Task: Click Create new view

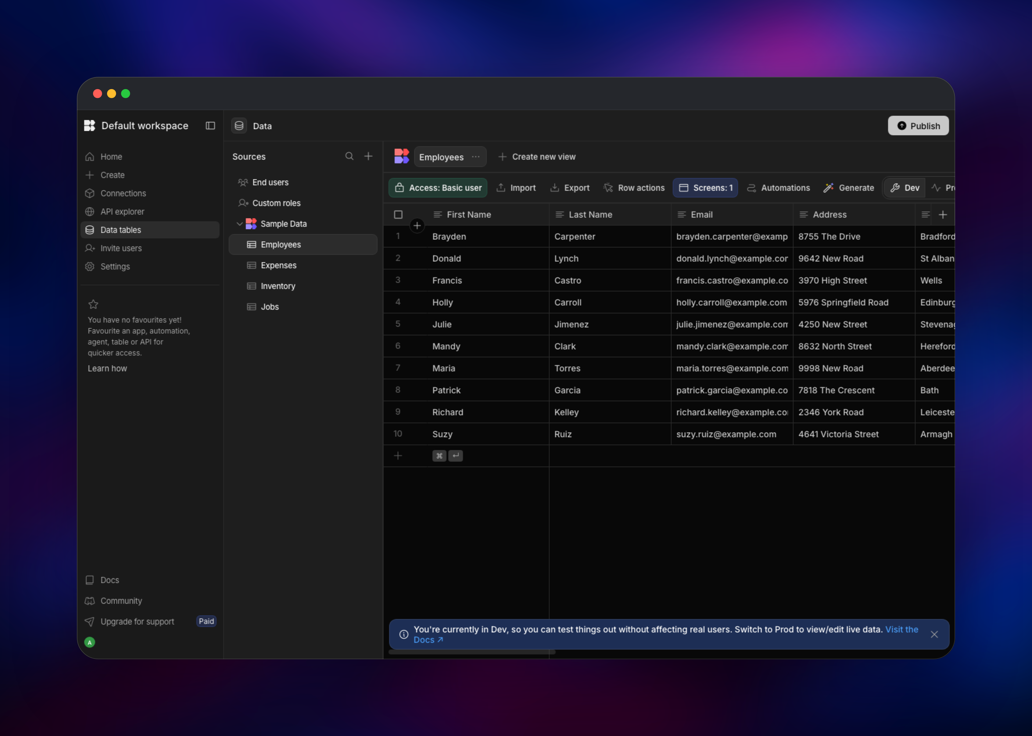Action: pyautogui.click(x=537, y=157)
